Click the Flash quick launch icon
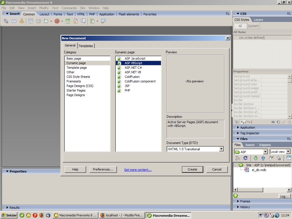The width and height of the screenshot is (292, 219). [35, 215]
